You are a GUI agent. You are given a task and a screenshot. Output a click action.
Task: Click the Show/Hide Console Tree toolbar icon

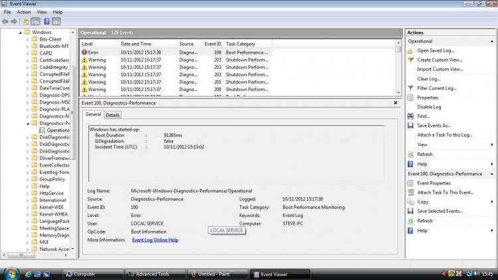(35, 22)
